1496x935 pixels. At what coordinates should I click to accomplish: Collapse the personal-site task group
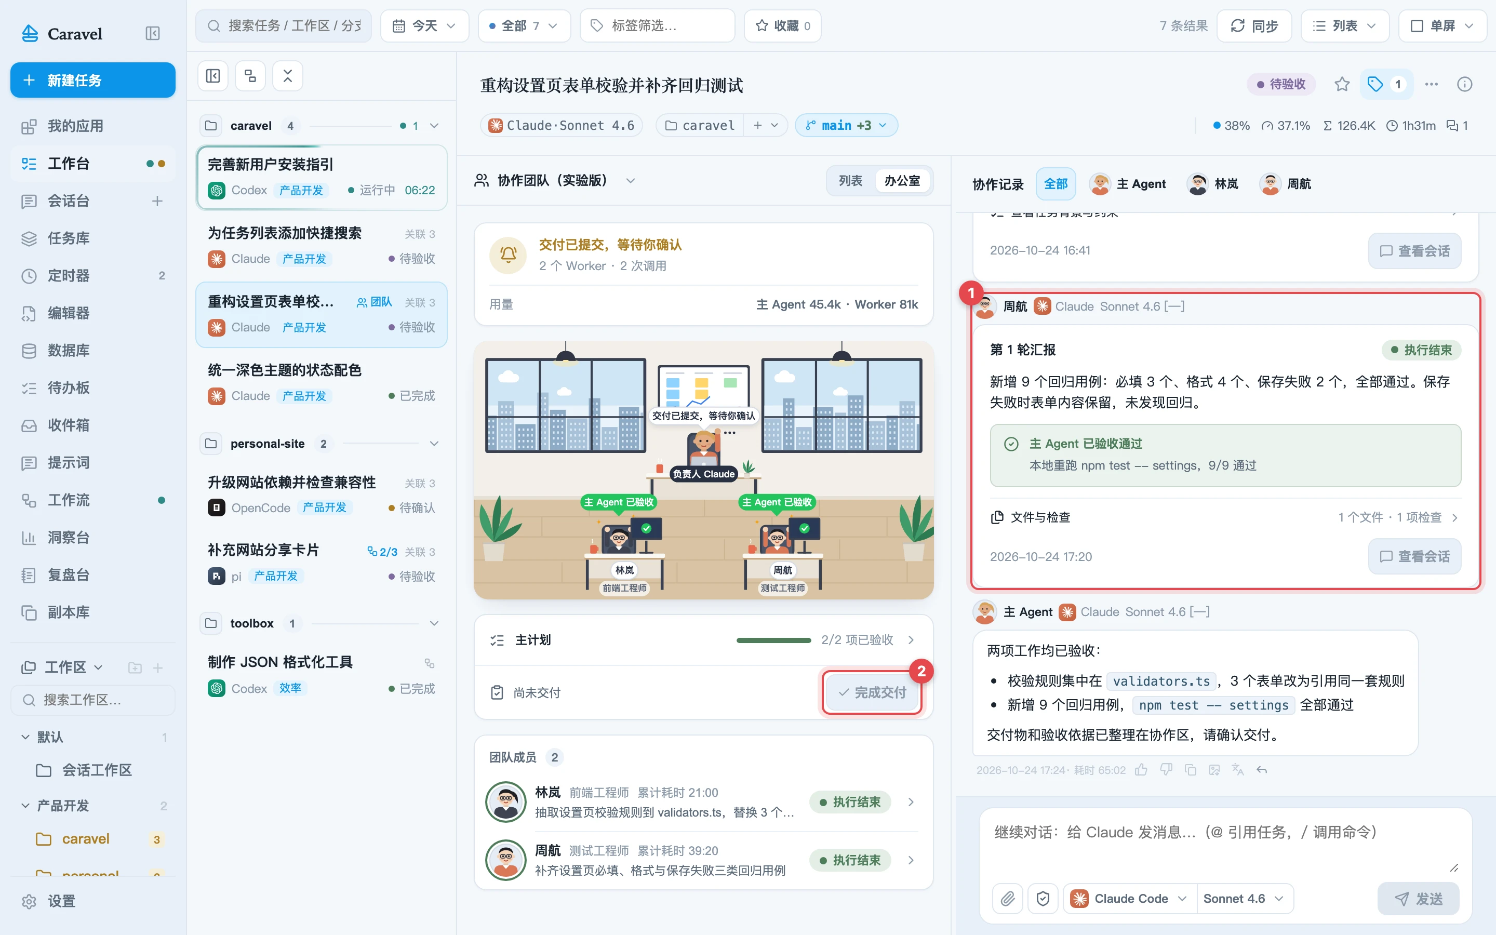pyautogui.click(x=434, y=444)
